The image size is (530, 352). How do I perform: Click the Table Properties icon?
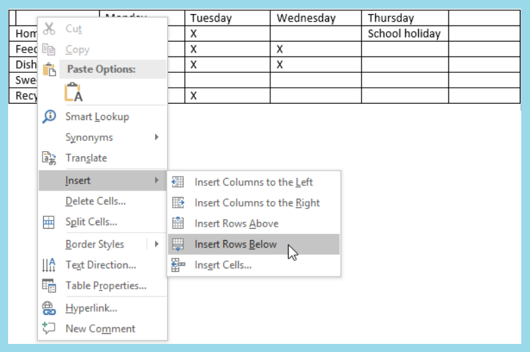[49, 285]
